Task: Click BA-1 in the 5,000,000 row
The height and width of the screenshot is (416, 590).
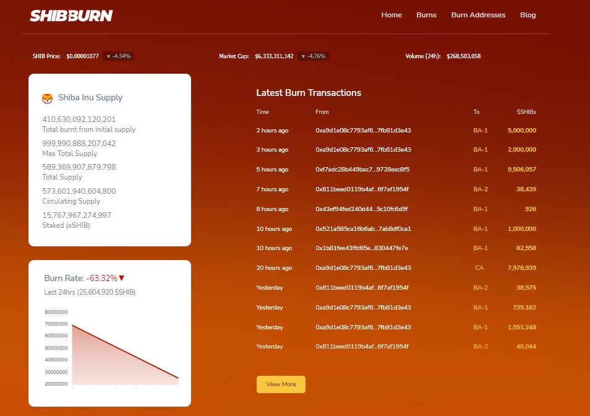Action: 480,130
